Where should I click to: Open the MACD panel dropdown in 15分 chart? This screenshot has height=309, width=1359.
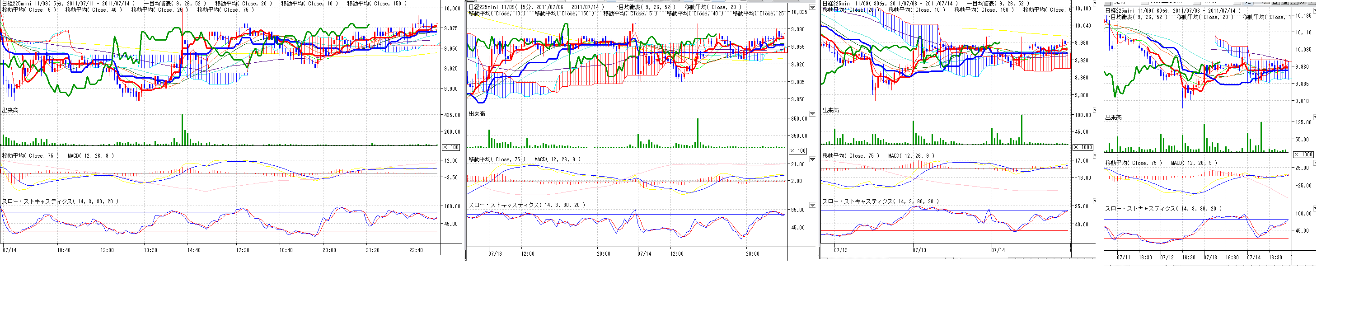coord(812,159)
